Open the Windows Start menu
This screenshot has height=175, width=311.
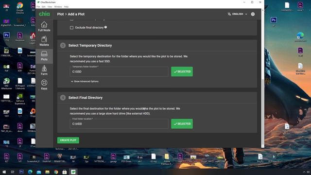(x=4, y=172)
